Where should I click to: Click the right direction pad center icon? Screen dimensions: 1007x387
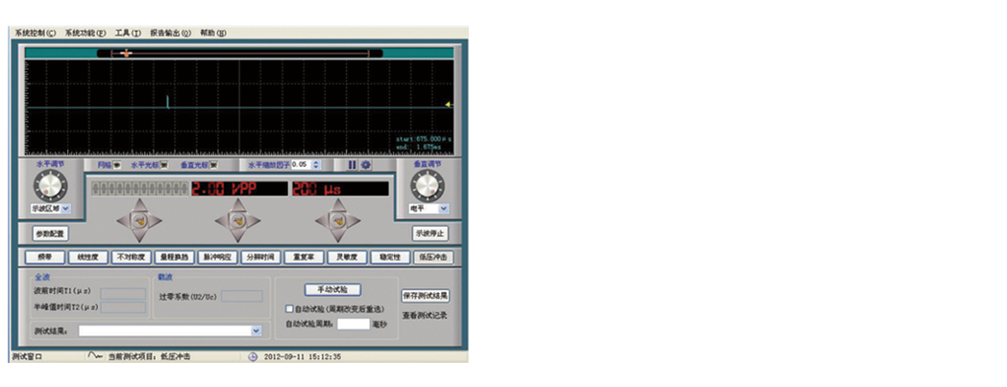337,221
